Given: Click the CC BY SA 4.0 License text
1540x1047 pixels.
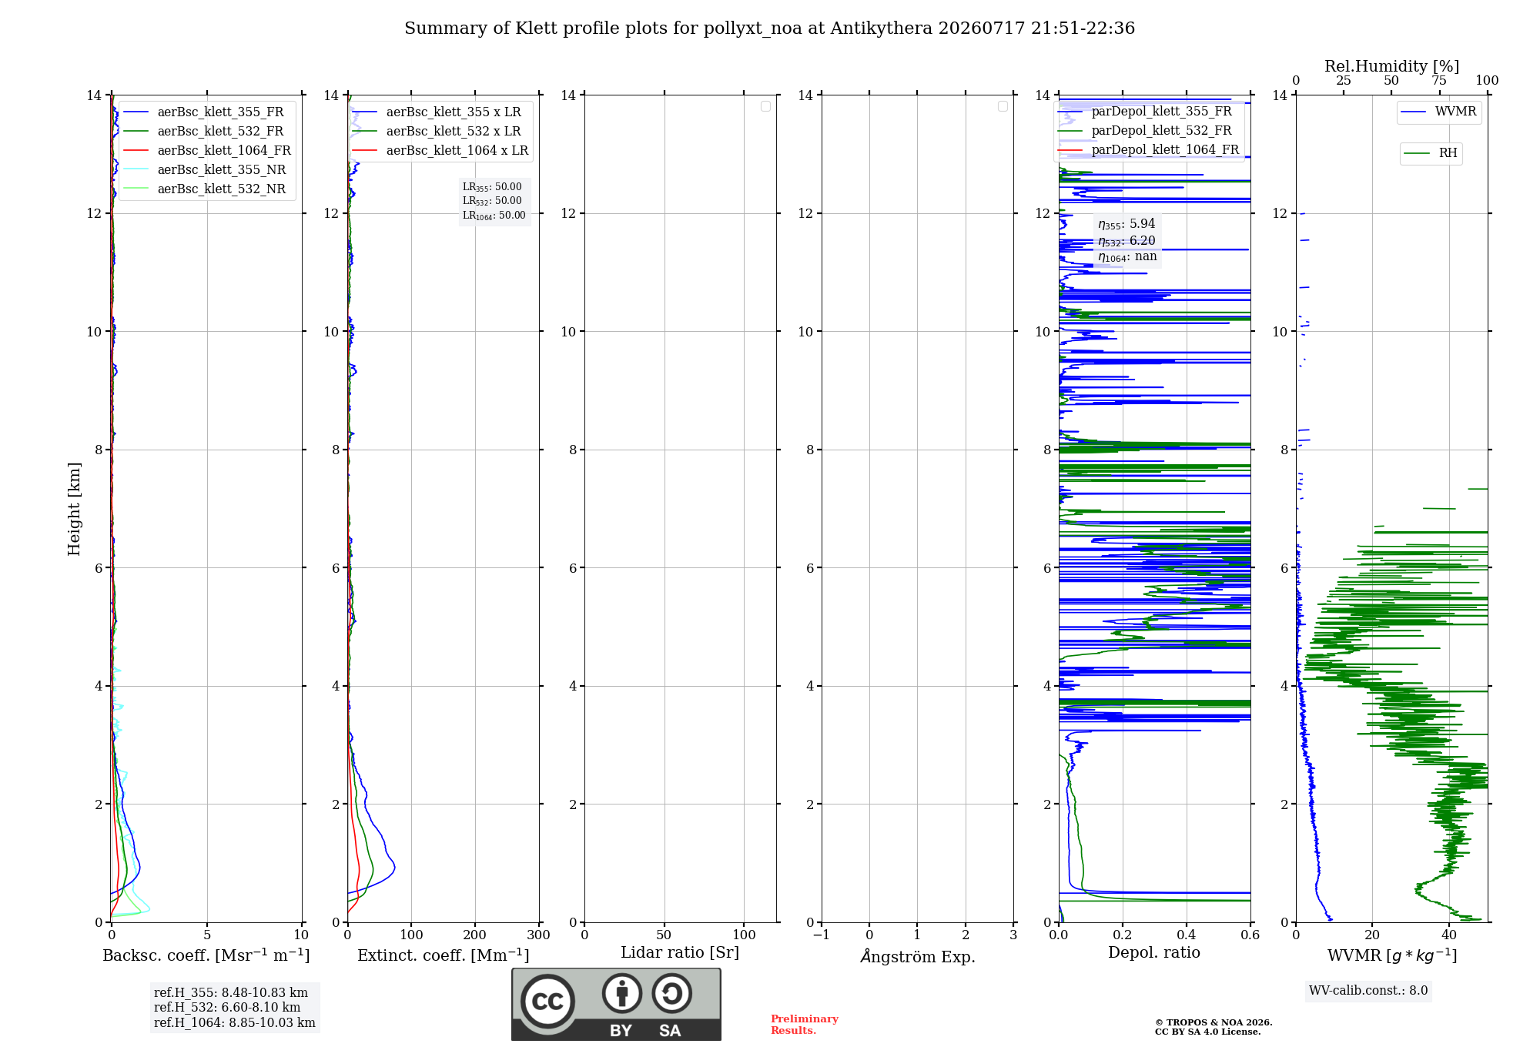Looking at the screenshot, I should [x=1207, y=1032].
